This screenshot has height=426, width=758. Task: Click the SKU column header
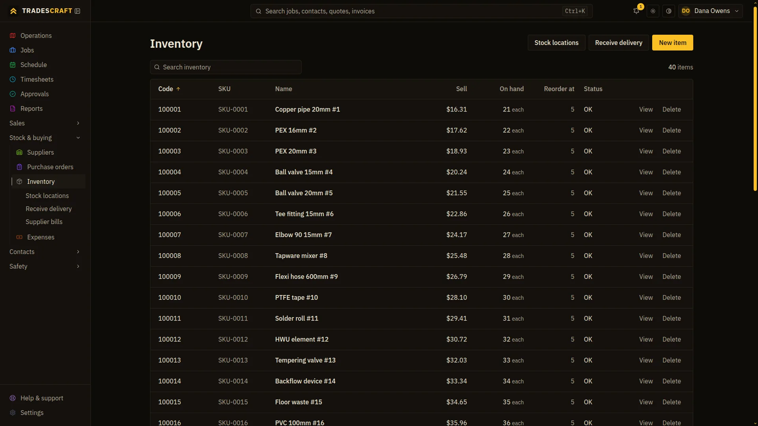(x=224, y=89)
